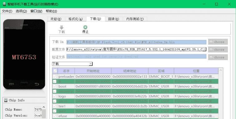Image resolution: width=236 pixels, height=119 pixels.
Task: Click end address 0x000000000602cb2b
Action: [x=130, y=106]
